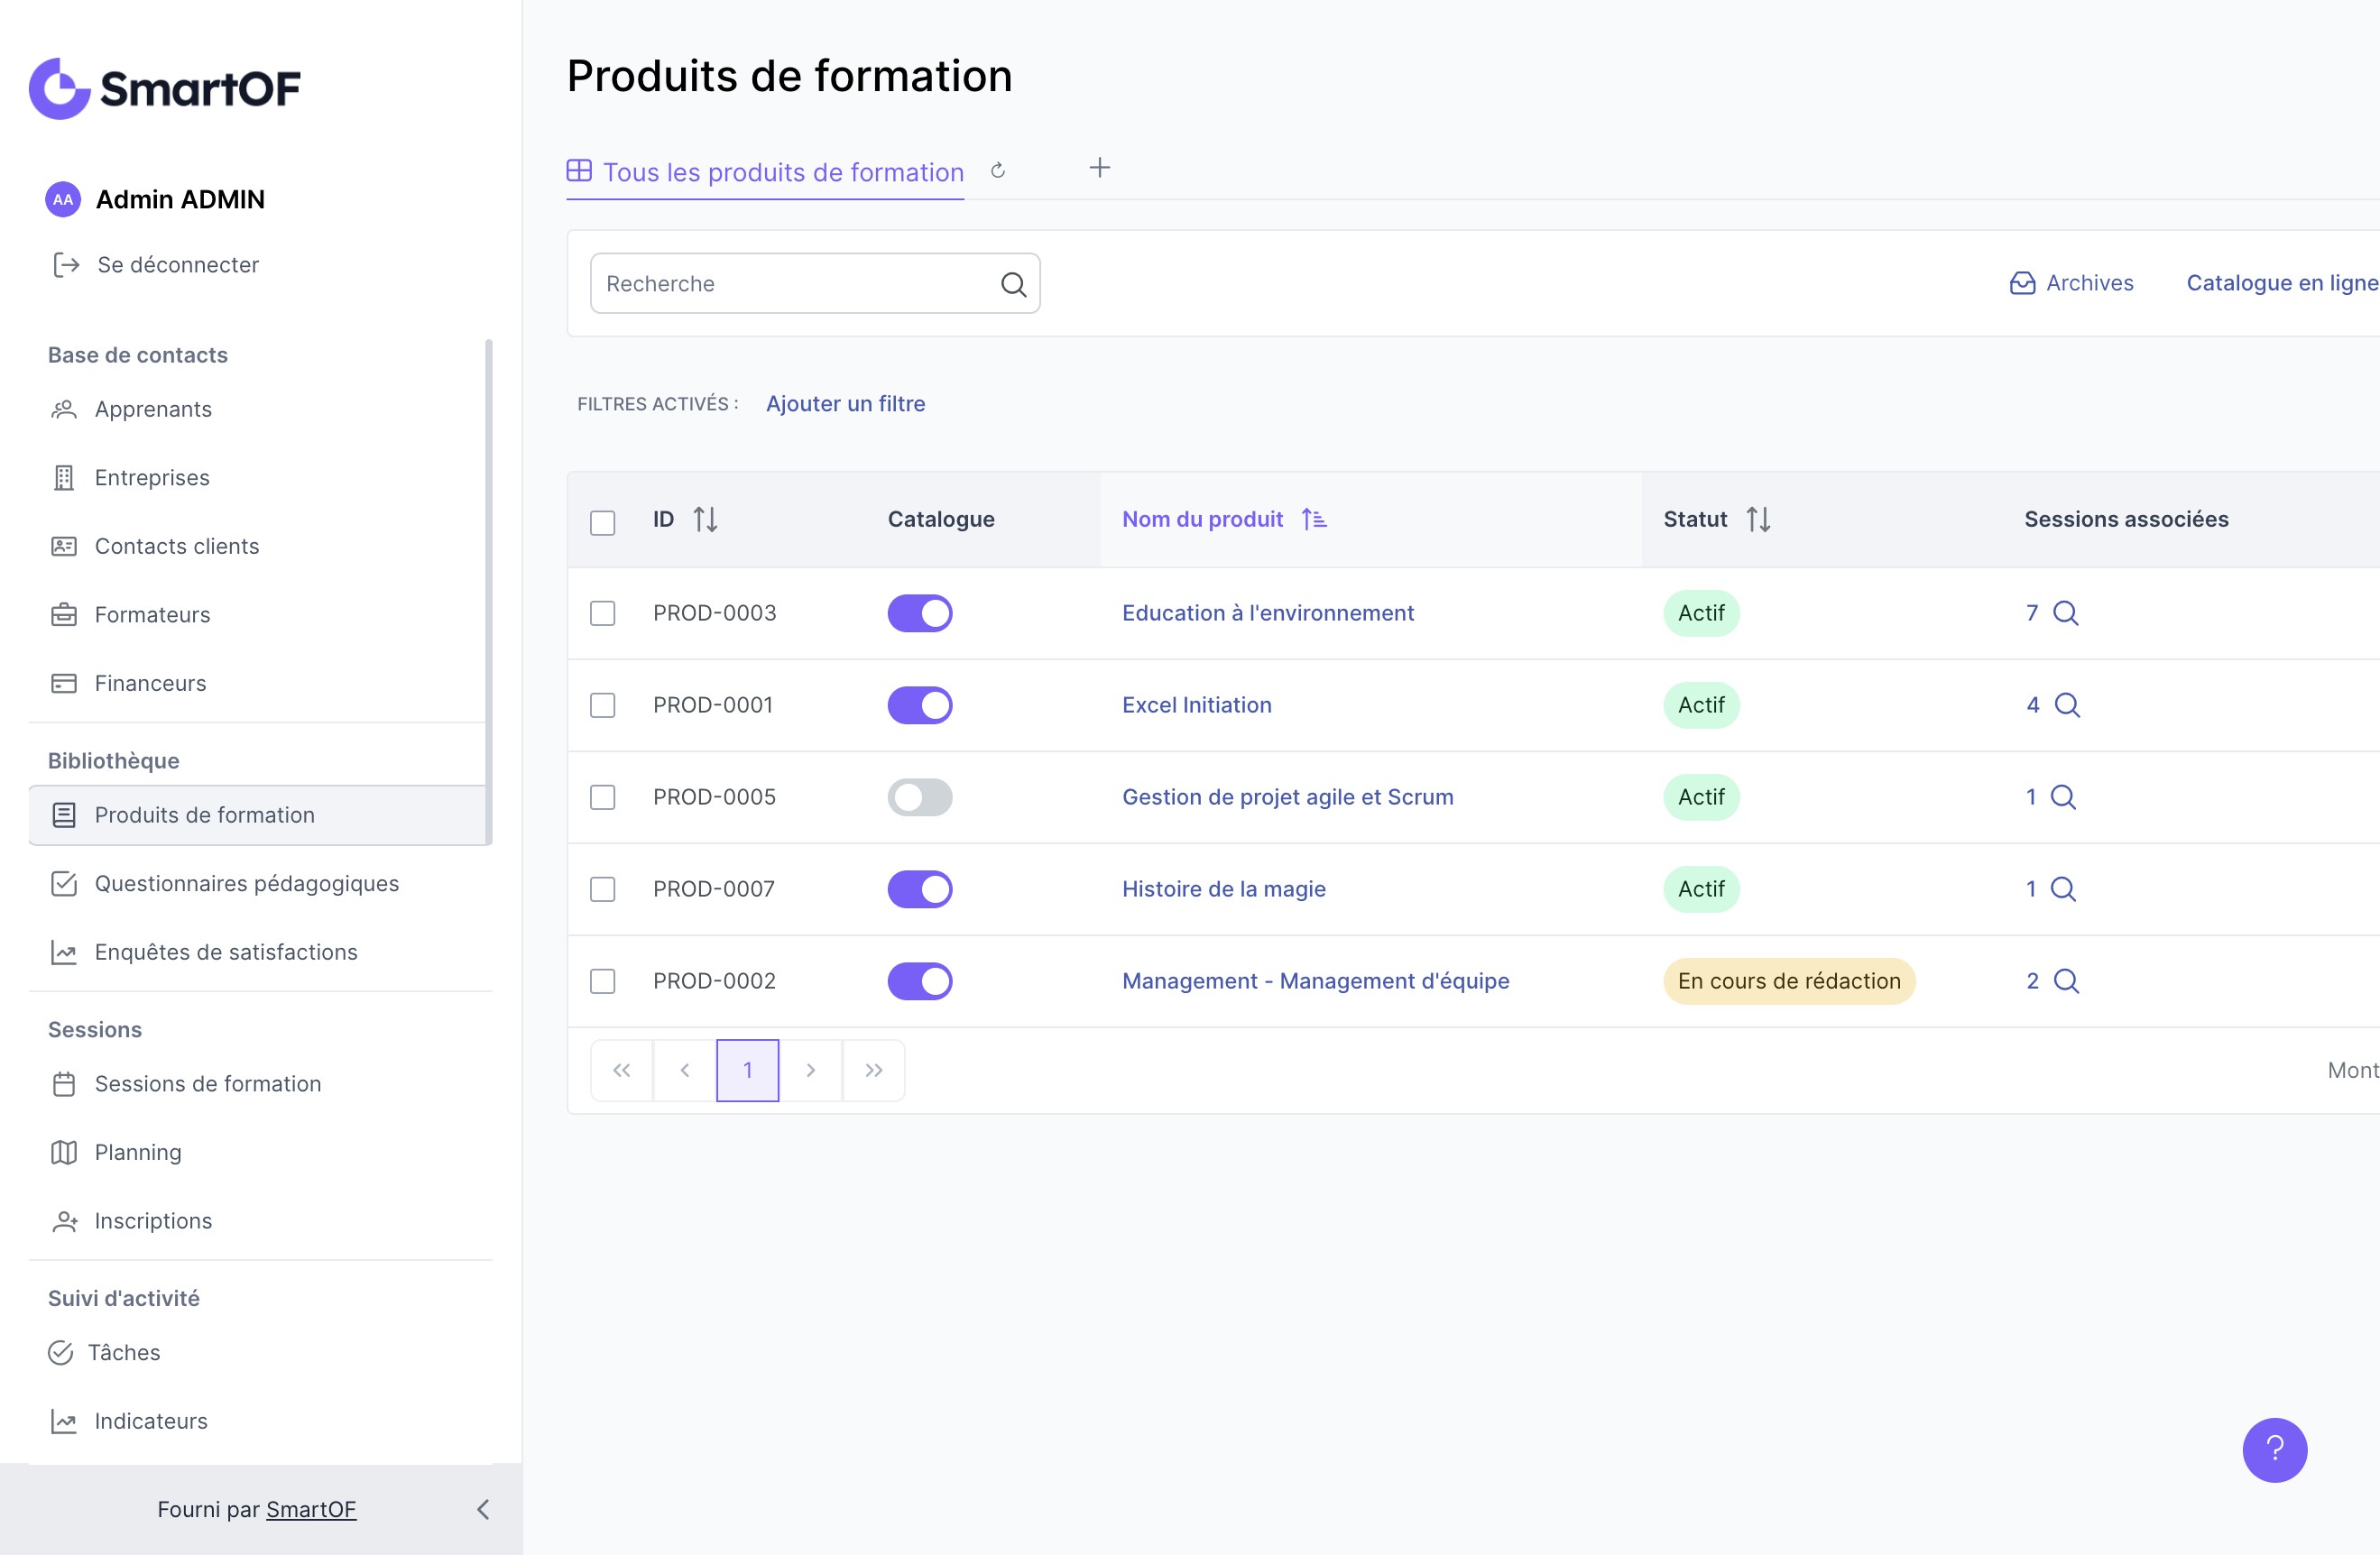Select Tous les produits de formation tab
This screenshot has height=1555, width=2380.
[782, 172]
